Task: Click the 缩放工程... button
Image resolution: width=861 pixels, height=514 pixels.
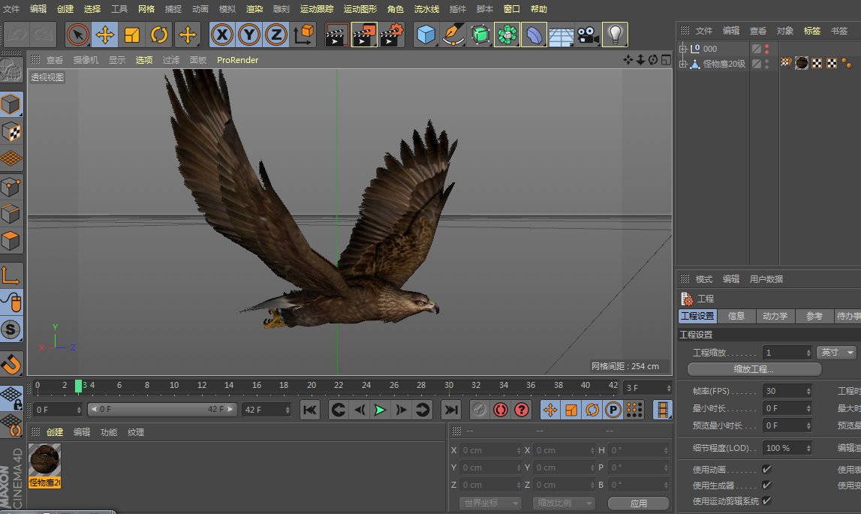Action: tap(754, 369)
